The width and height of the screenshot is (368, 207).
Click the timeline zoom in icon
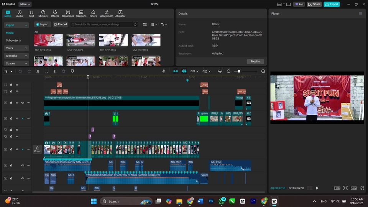pos(263,71)
